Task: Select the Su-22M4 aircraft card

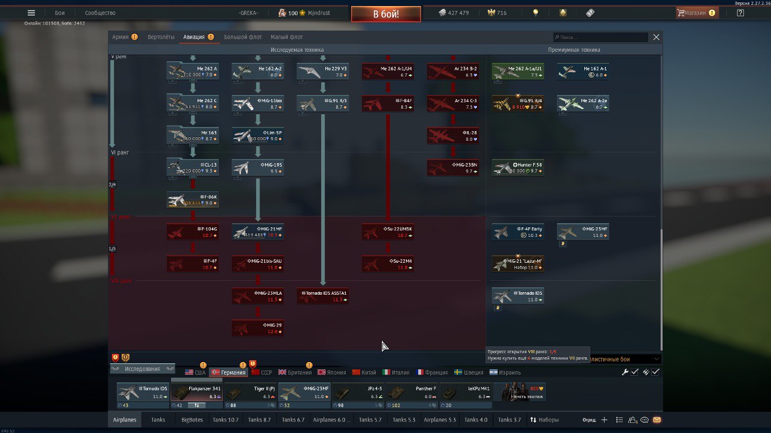Action: pos(388,263)
